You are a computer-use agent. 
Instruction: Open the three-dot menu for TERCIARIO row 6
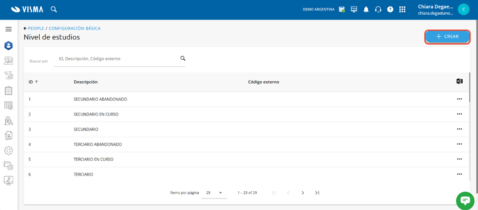[x=459, y=174]
